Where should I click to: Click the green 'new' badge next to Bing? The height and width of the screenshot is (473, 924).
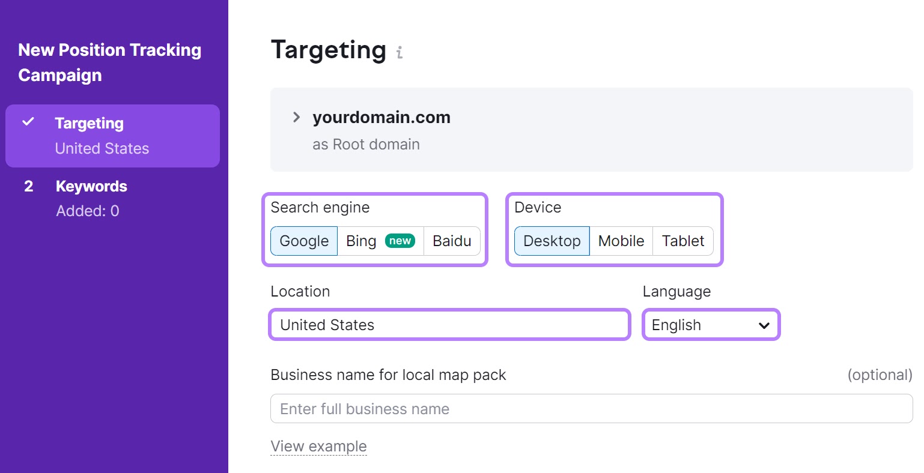tap(400, 241)
